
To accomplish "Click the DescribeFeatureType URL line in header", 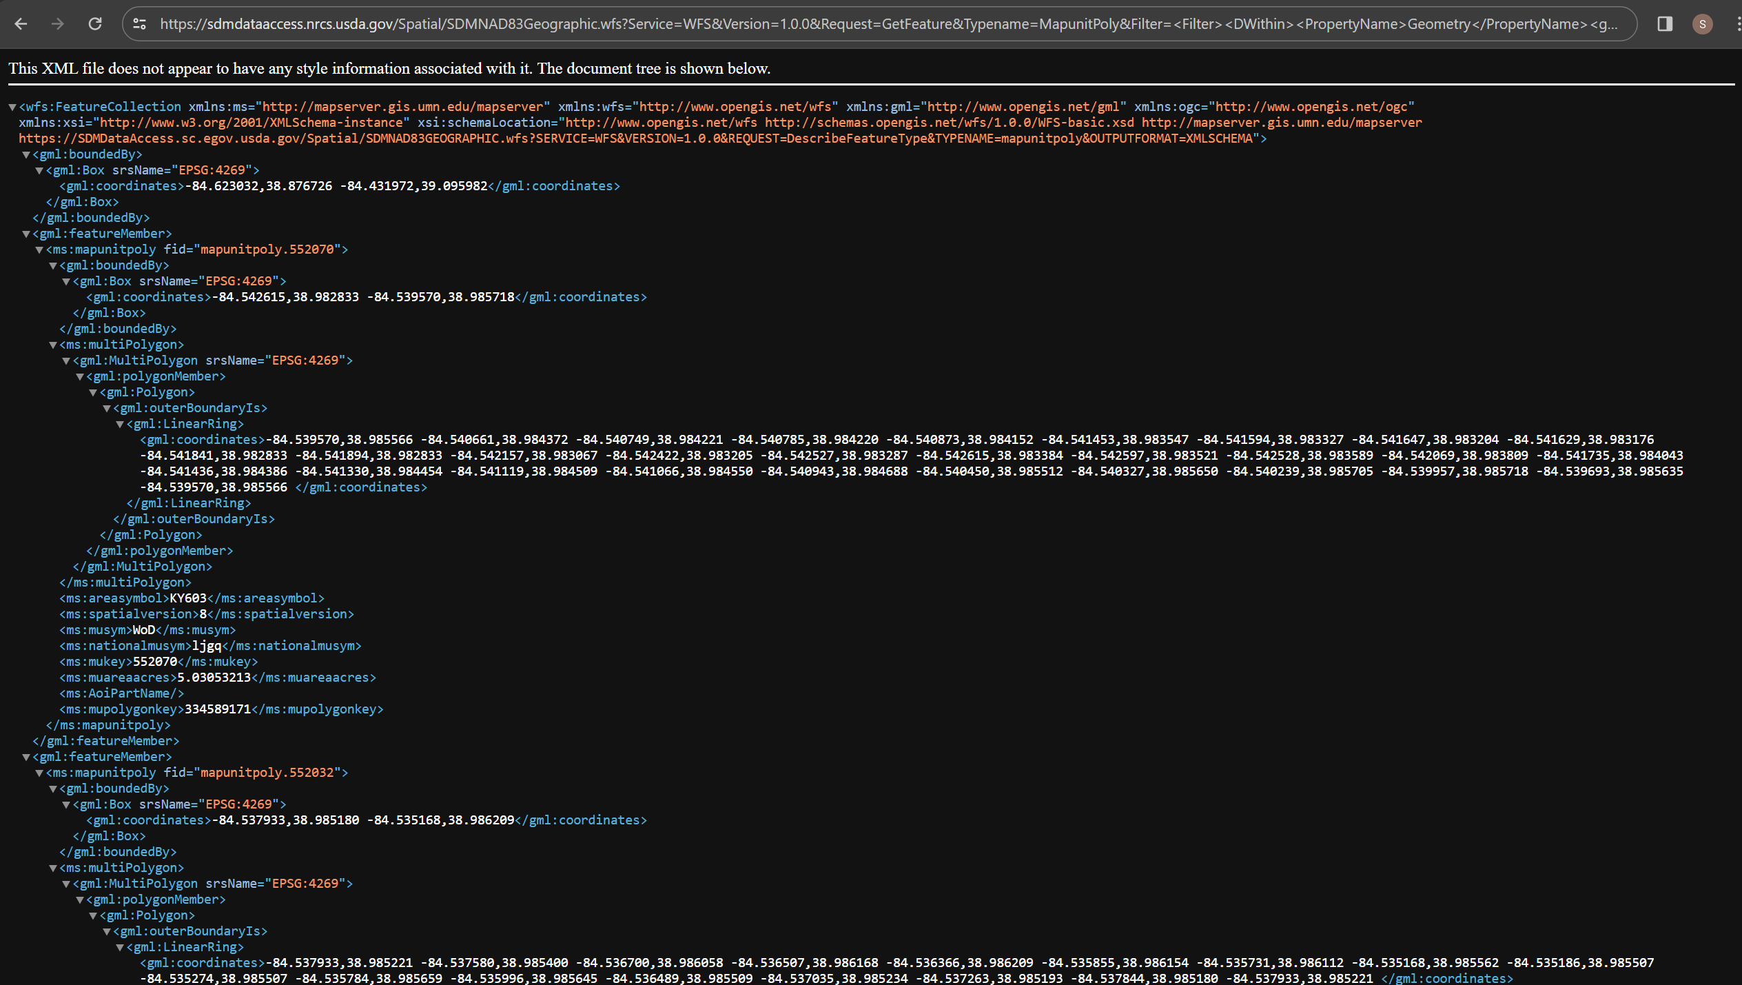I will pos(642,139).
